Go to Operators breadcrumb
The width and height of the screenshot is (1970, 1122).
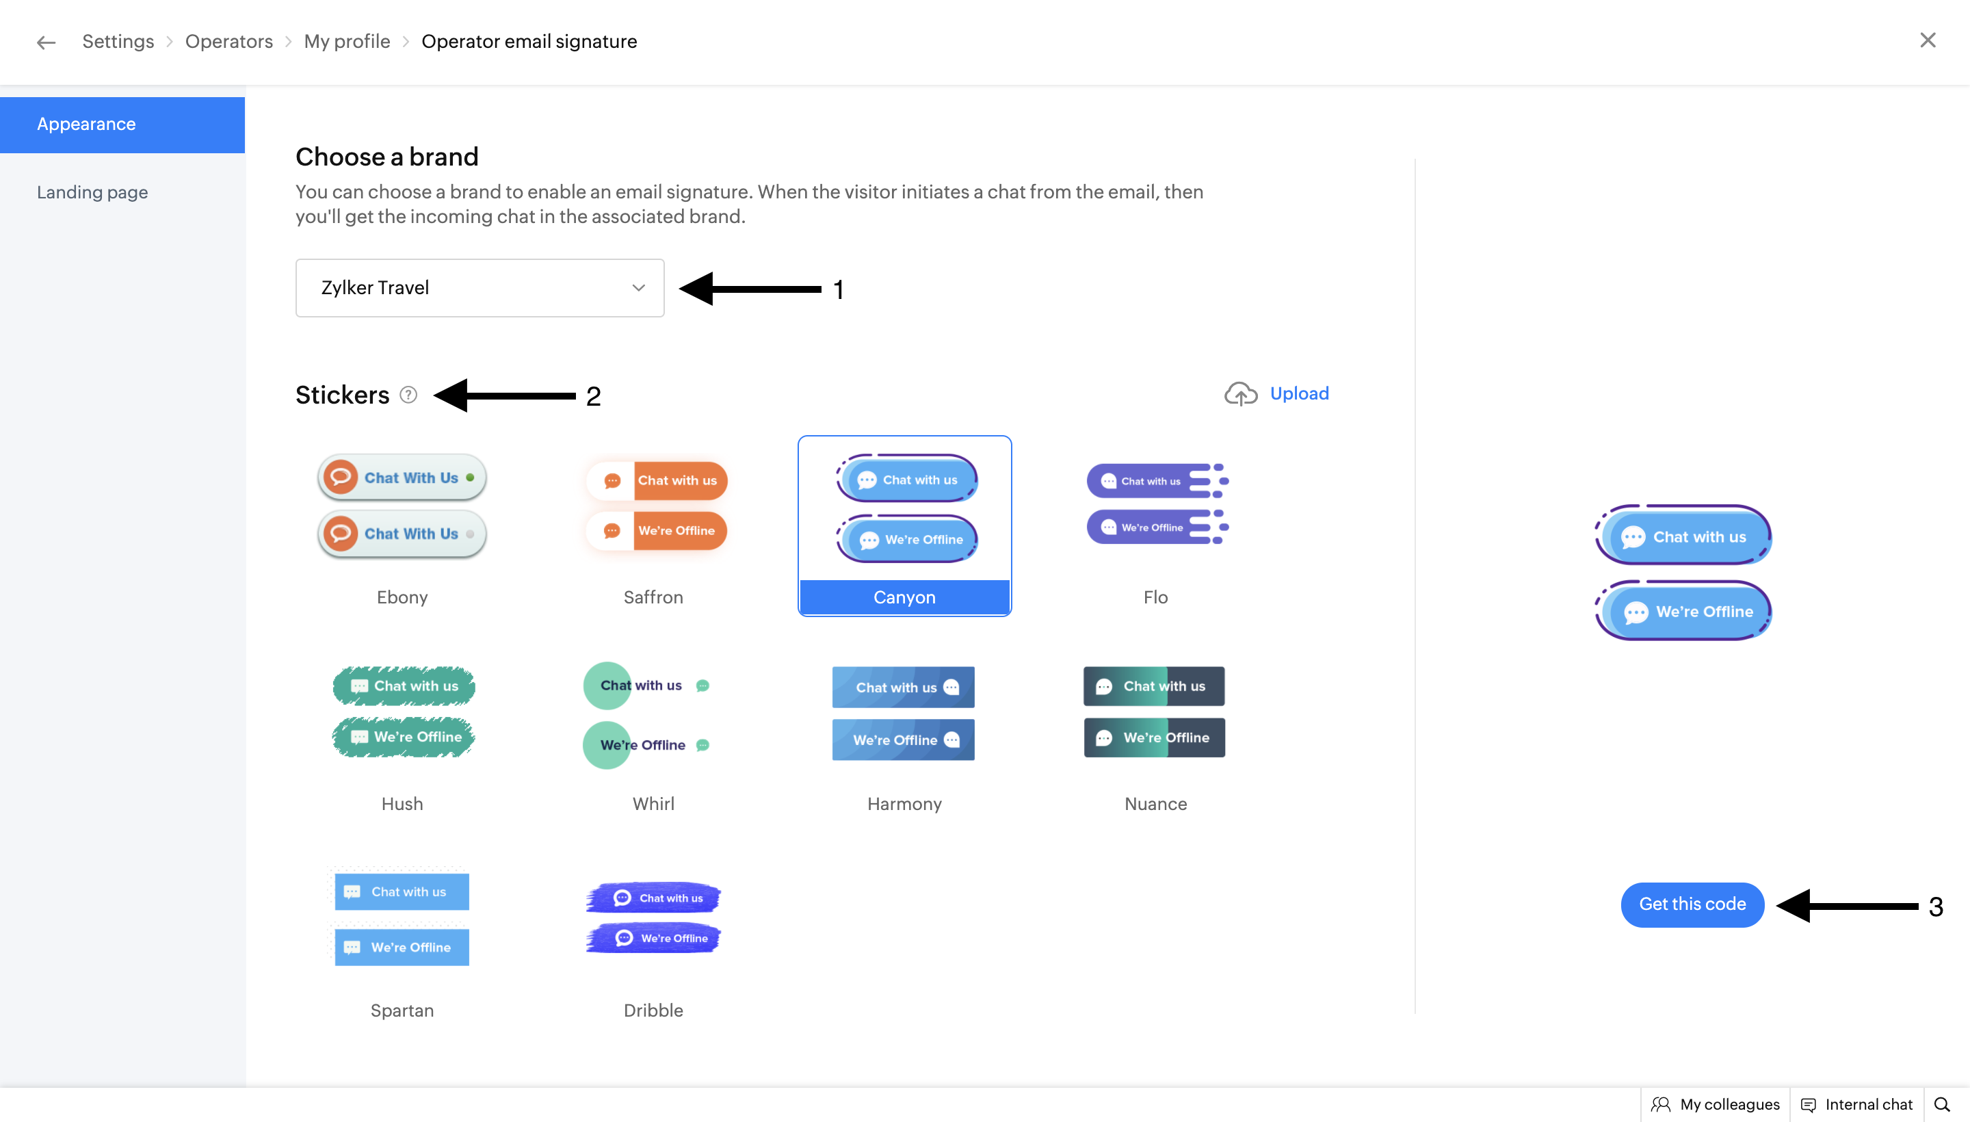point(229,42)
